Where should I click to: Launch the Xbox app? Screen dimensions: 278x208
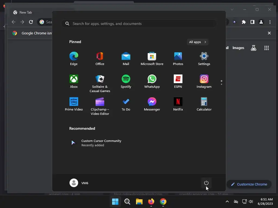(74, 81)
